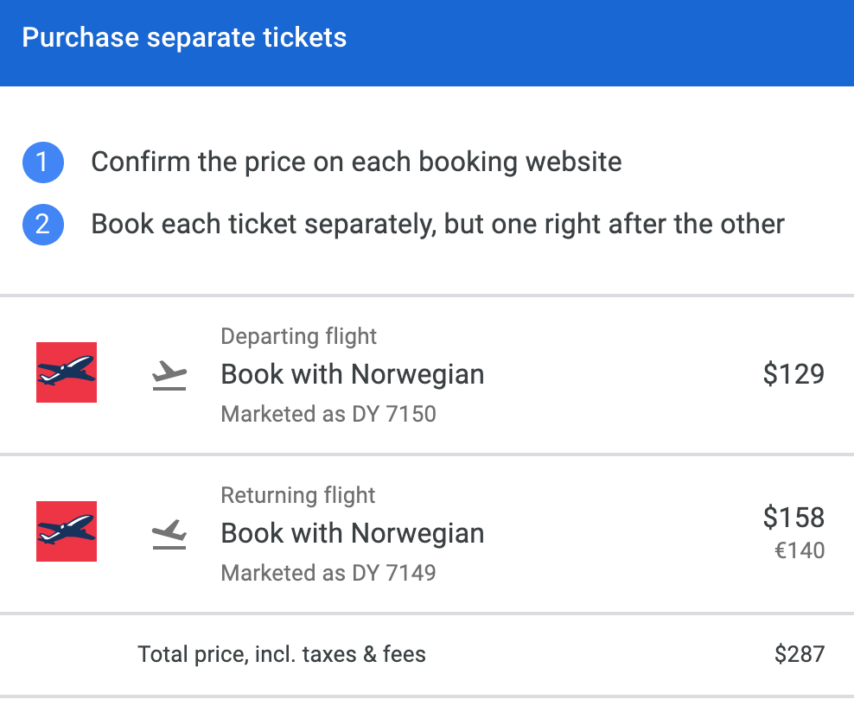Viewport: 854px width, 712px height.
Task: Open the departing flight Book with Norwegian link
Action: point(353,374)
